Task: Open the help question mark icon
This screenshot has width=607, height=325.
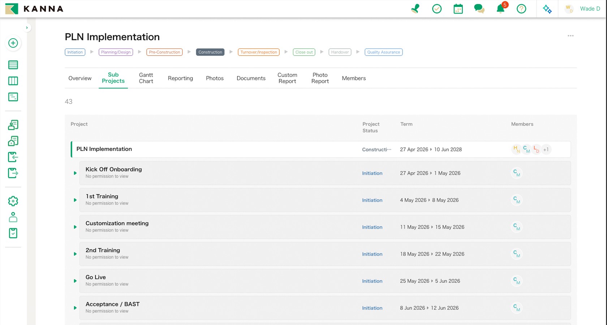Action: 521,9
